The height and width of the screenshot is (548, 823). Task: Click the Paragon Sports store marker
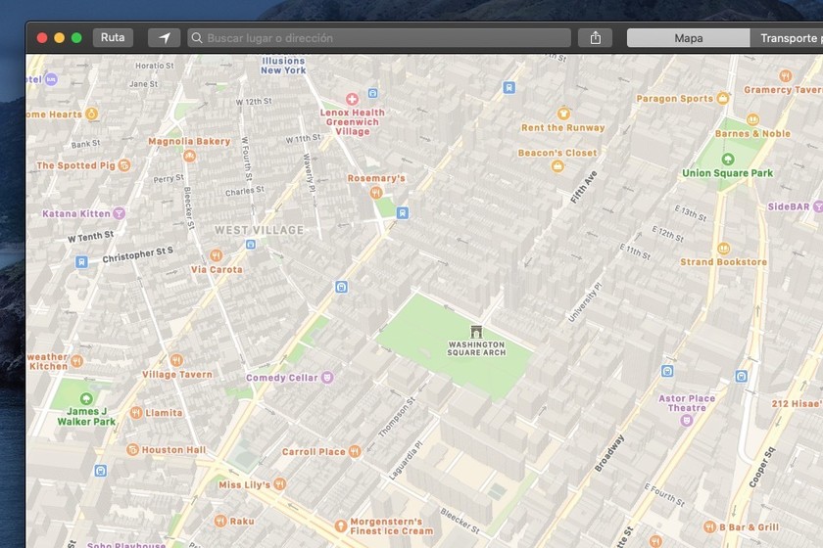point(723,99)
